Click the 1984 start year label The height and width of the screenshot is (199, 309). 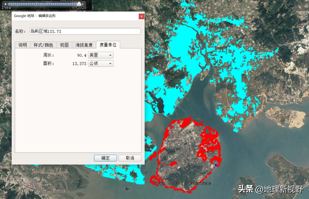pyautogui.click(x=6, y=8)
